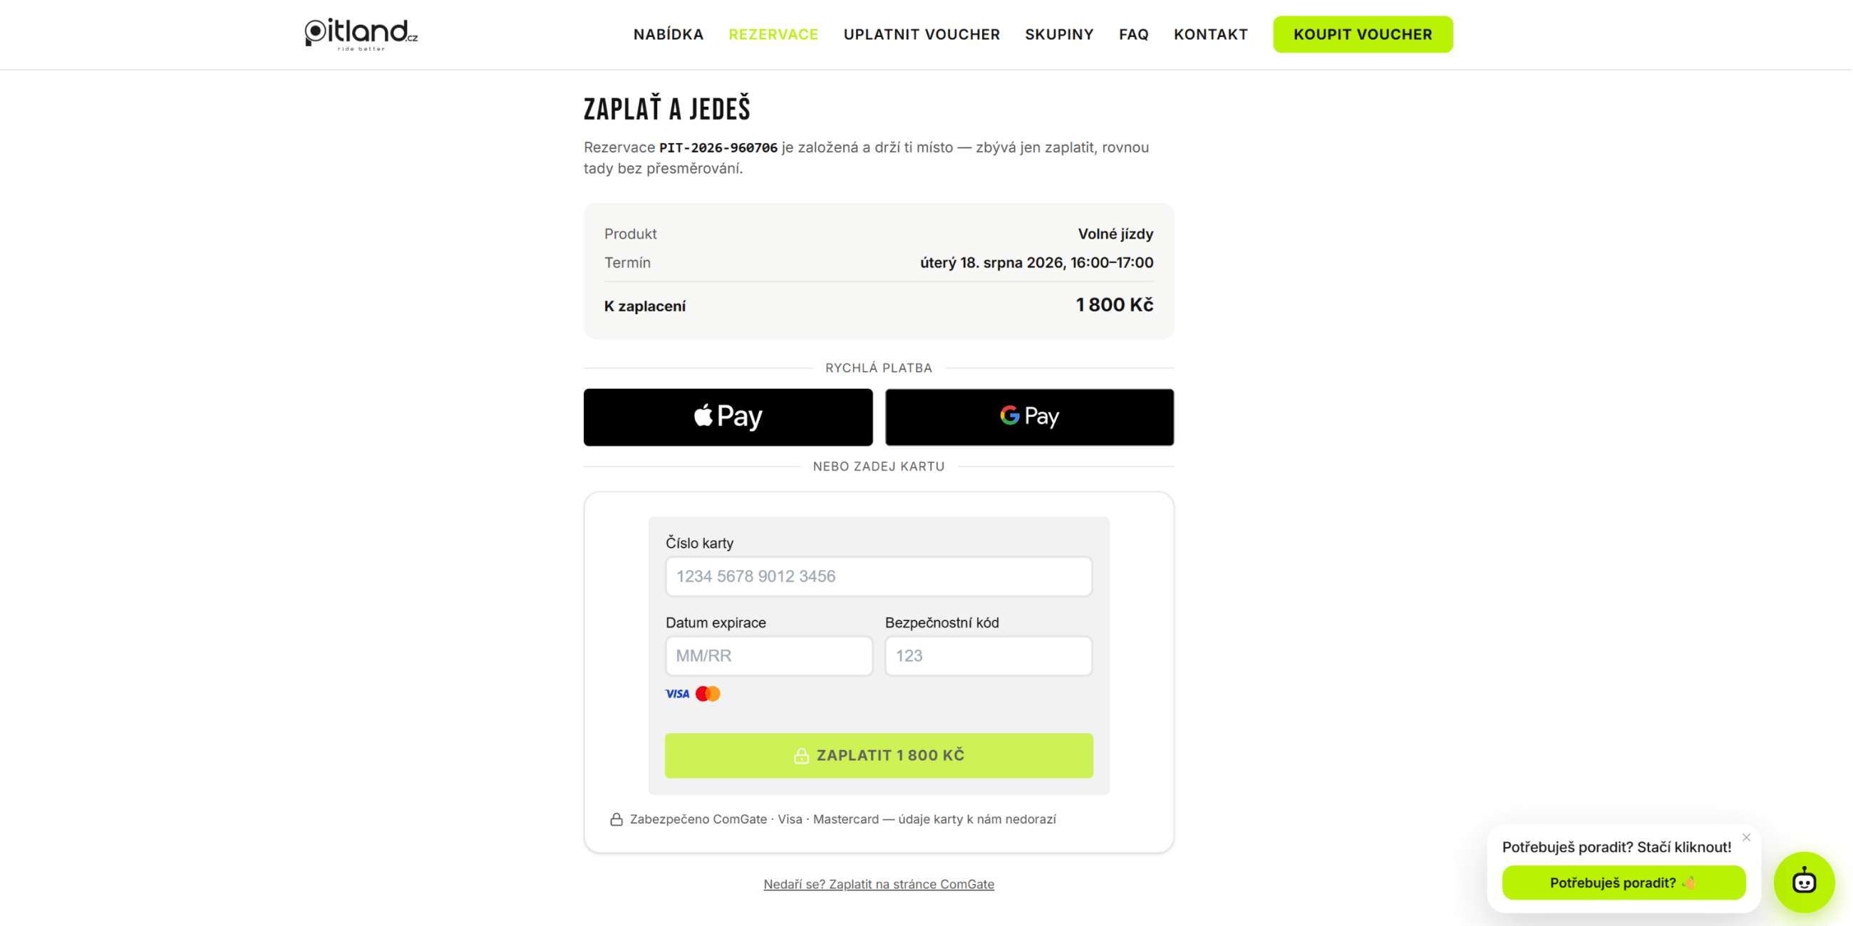
Task: Follow the Zaplatit na stránce ComGate link
Action: tap(878, 884)
